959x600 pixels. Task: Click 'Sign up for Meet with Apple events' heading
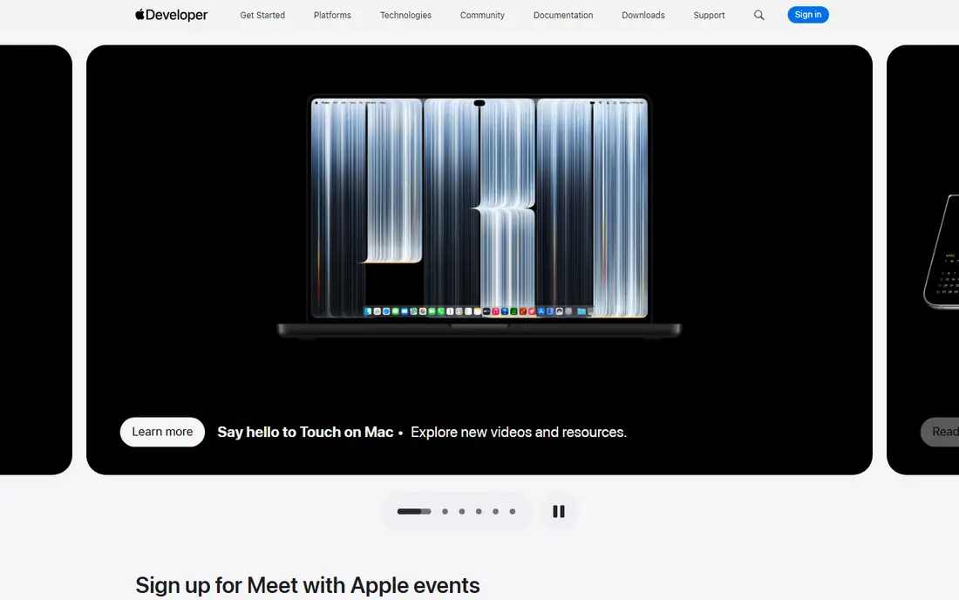point(308,585)
